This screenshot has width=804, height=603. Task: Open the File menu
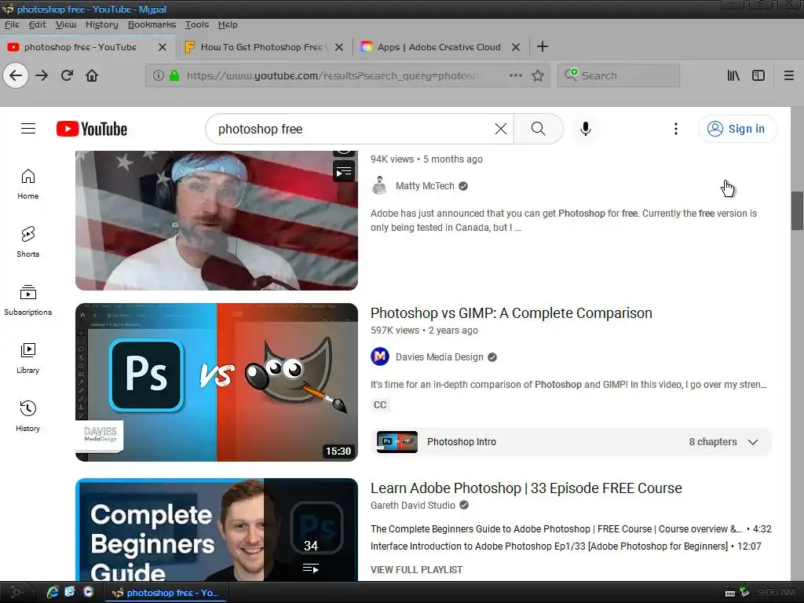[11, 24]
